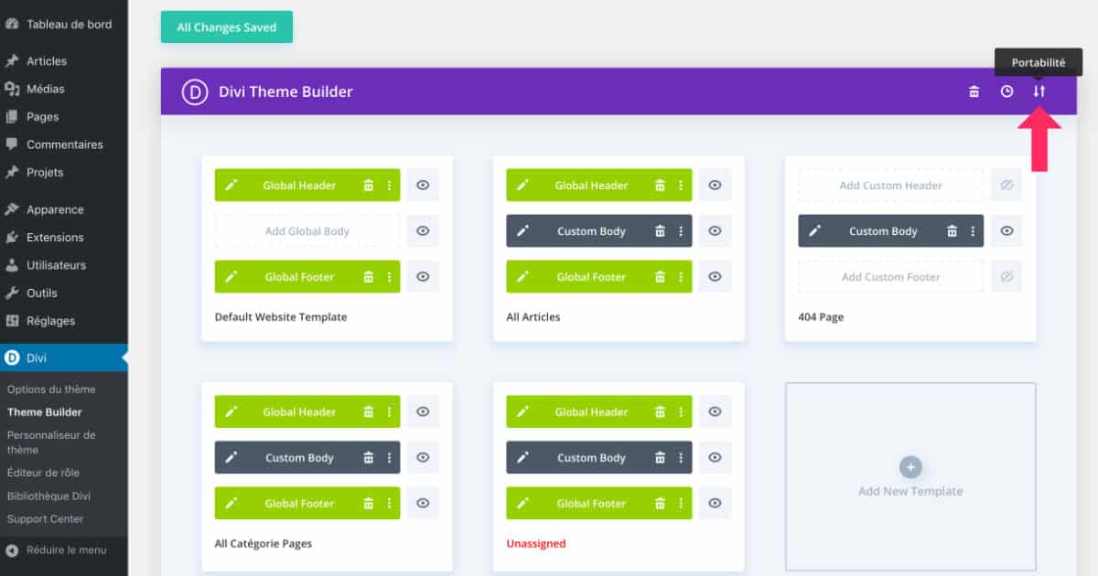Screen dimensions: 1098x576
Task: Toggle visibility of the 404 Page Custom Body
Action: [x=1006, y=231]
